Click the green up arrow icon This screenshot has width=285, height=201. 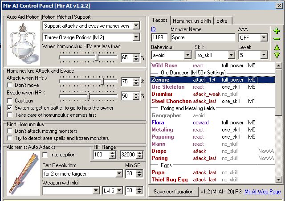[x=277, y=47]
